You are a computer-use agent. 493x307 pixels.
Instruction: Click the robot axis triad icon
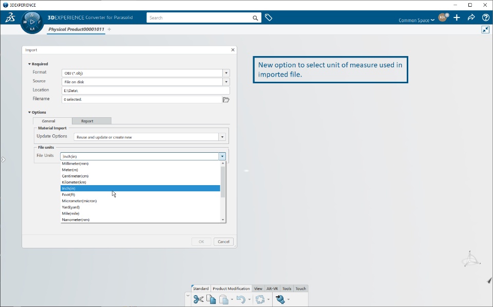pos(471,259)
